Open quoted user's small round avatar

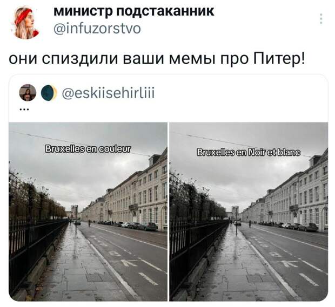click(x=28, y=93)
